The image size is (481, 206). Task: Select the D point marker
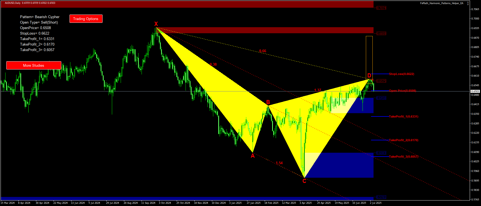pos(369,76)
